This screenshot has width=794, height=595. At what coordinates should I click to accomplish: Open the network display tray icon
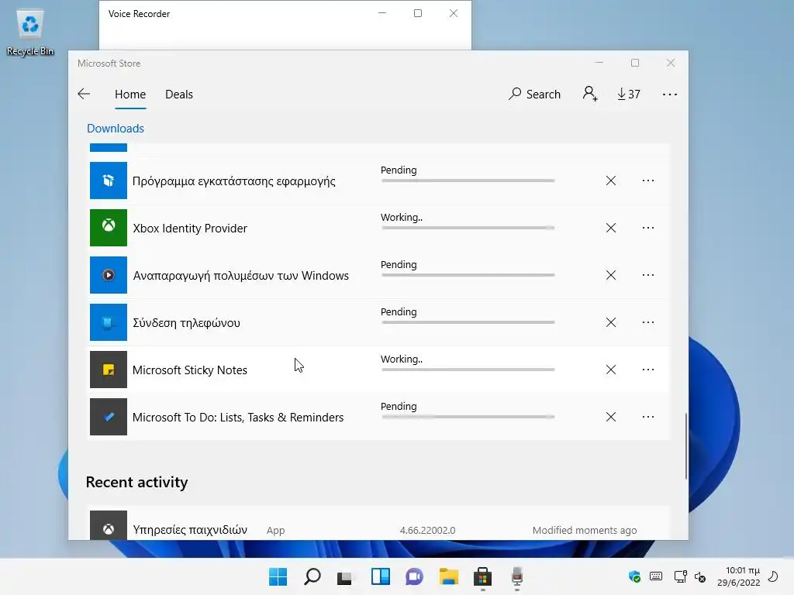pyautogui.click(x=680, y=576)
